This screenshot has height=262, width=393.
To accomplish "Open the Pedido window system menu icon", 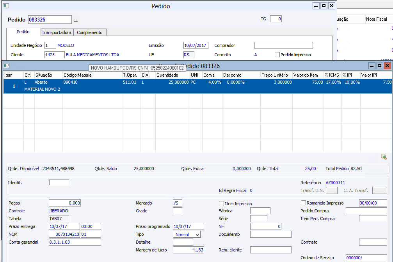I will tap(6, 6).
